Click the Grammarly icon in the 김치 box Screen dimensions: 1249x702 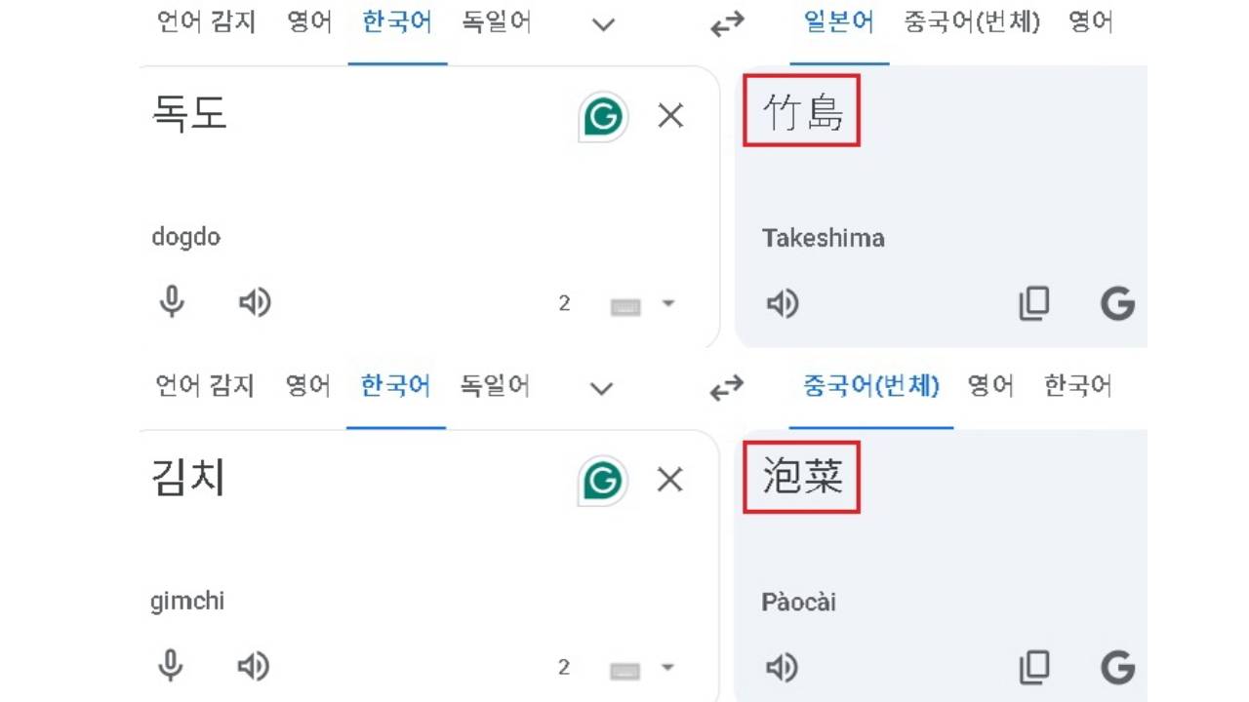pyautogui.click(x=602, y=480)
